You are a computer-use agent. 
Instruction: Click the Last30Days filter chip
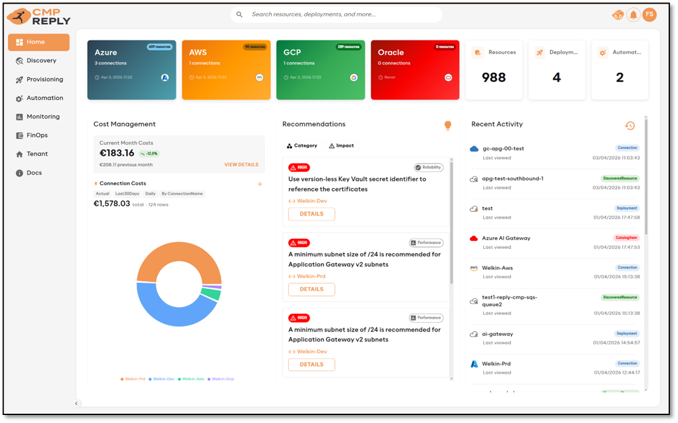(127, 194)
